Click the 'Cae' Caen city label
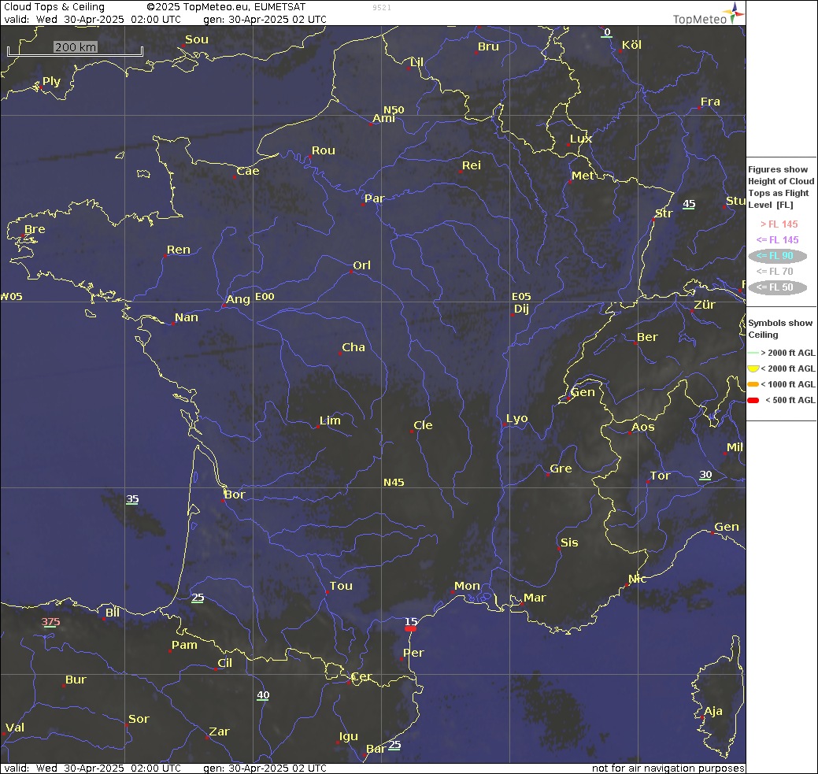This screenshot has width=818, height=774. pyautogui.click(x=248, y=171)
